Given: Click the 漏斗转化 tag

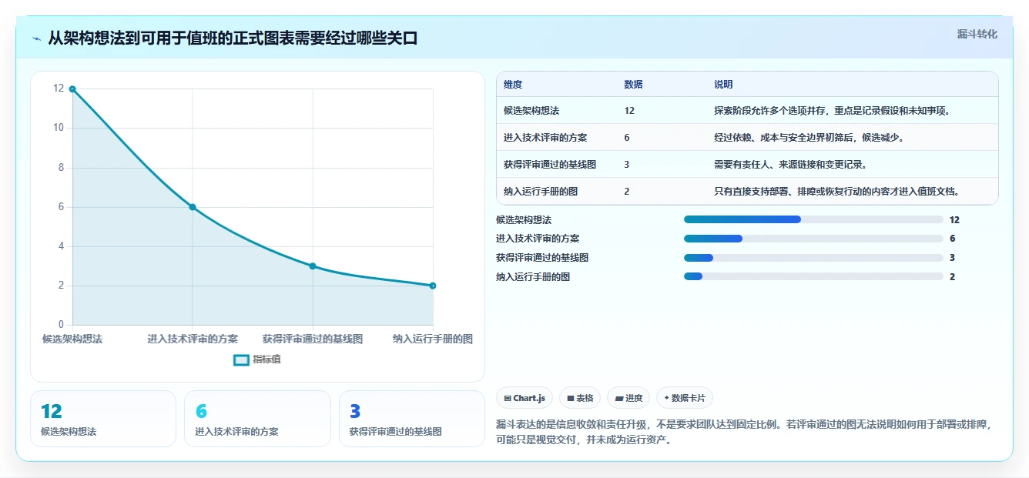Looking at the screenshot, I should (x=977, y=35).
